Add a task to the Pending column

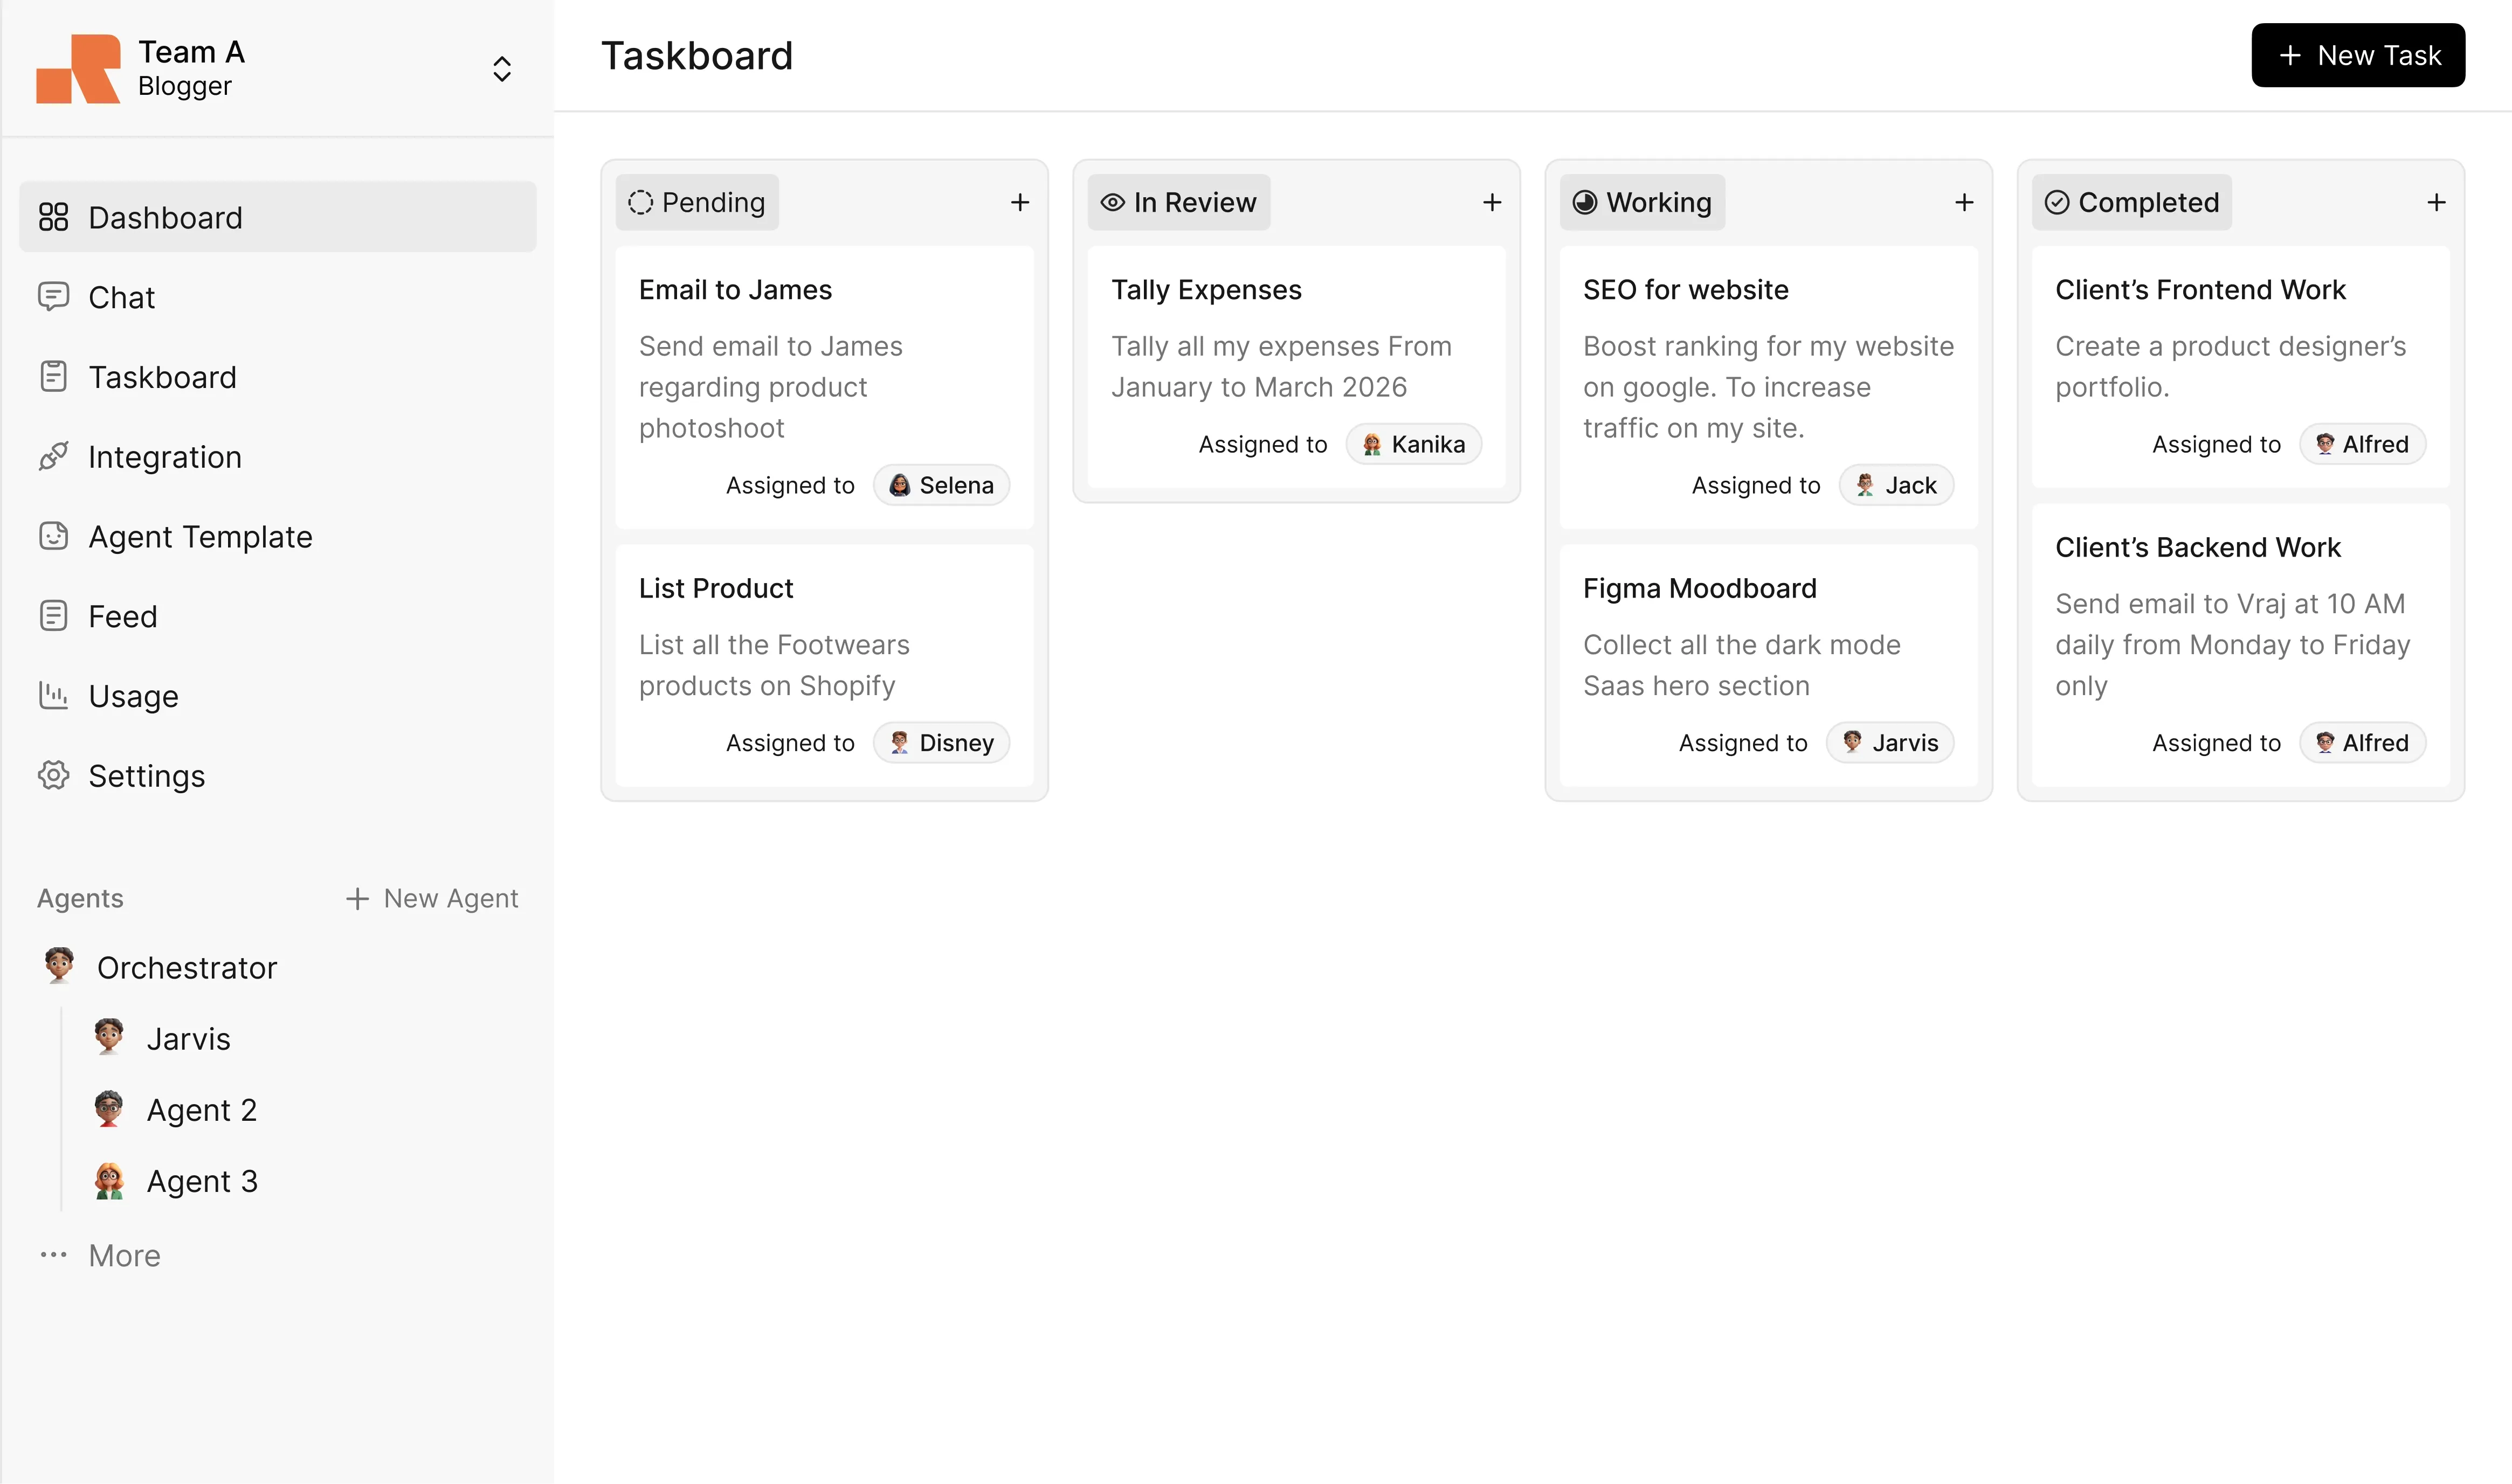coord(1019,202)
